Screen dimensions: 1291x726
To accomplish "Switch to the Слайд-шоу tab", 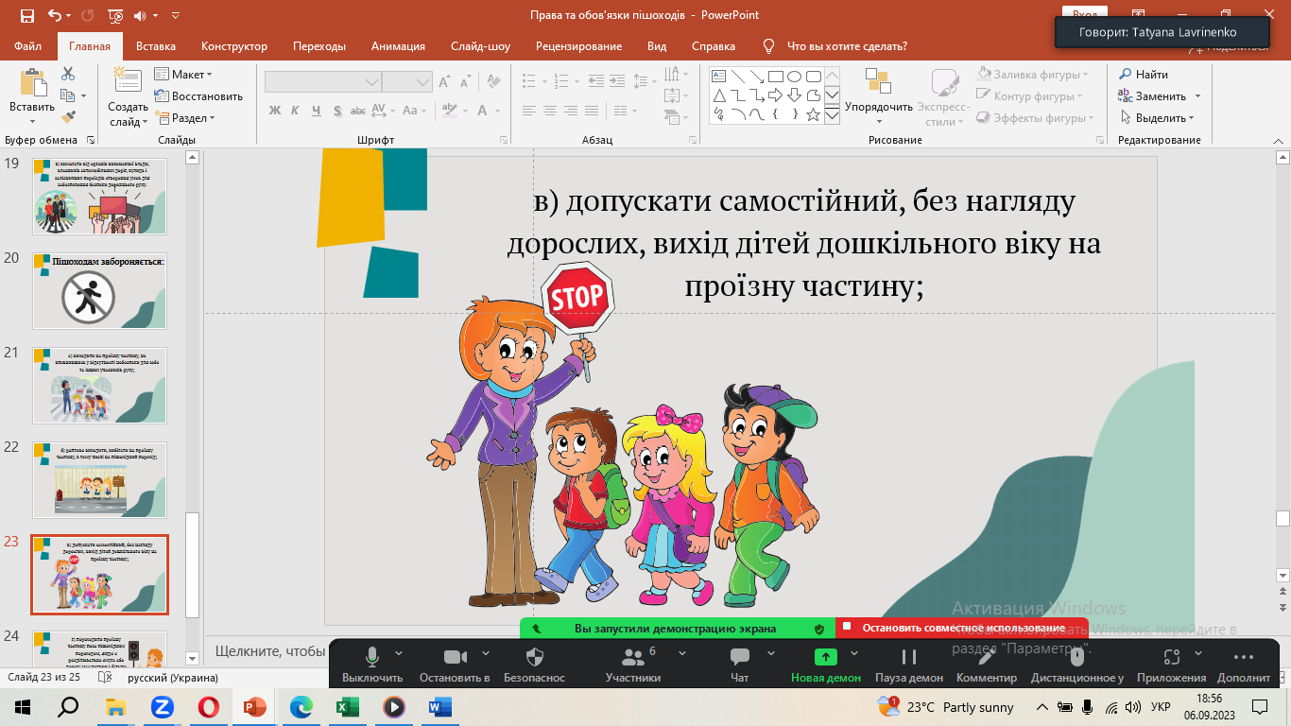I will pyautogui.click(x=480, y=46).
